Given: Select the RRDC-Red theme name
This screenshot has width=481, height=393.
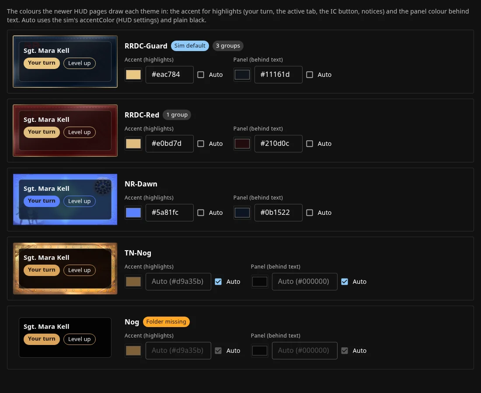Looking at the screenshot, I should (142, 115).
